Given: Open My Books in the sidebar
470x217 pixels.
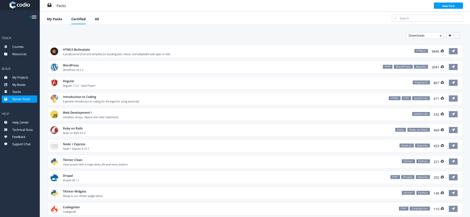Looking at the screenshot, I should (x=19, y=85).
